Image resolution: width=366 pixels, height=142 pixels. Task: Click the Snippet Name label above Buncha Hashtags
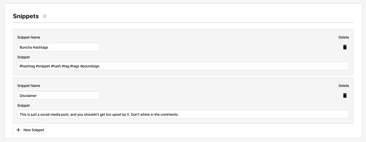pos(29,37)
